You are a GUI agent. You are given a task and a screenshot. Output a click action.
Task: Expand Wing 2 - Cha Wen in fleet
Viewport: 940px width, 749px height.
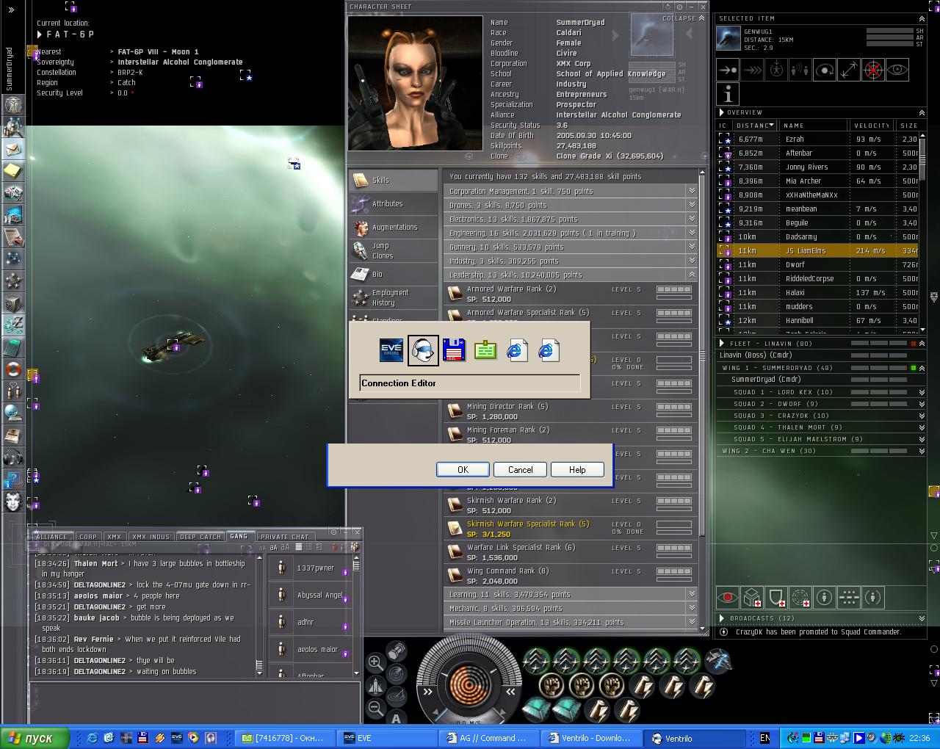pyautogui.click(x=922, y=451)
